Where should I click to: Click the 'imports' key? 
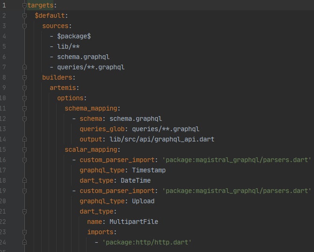pyautogui.click(x=100, y=232)
